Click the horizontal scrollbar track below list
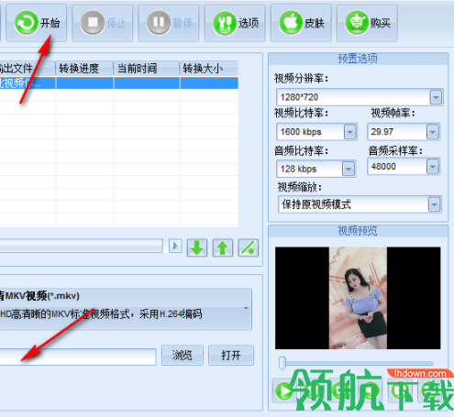The image size is (454, 417). point(81,246)
